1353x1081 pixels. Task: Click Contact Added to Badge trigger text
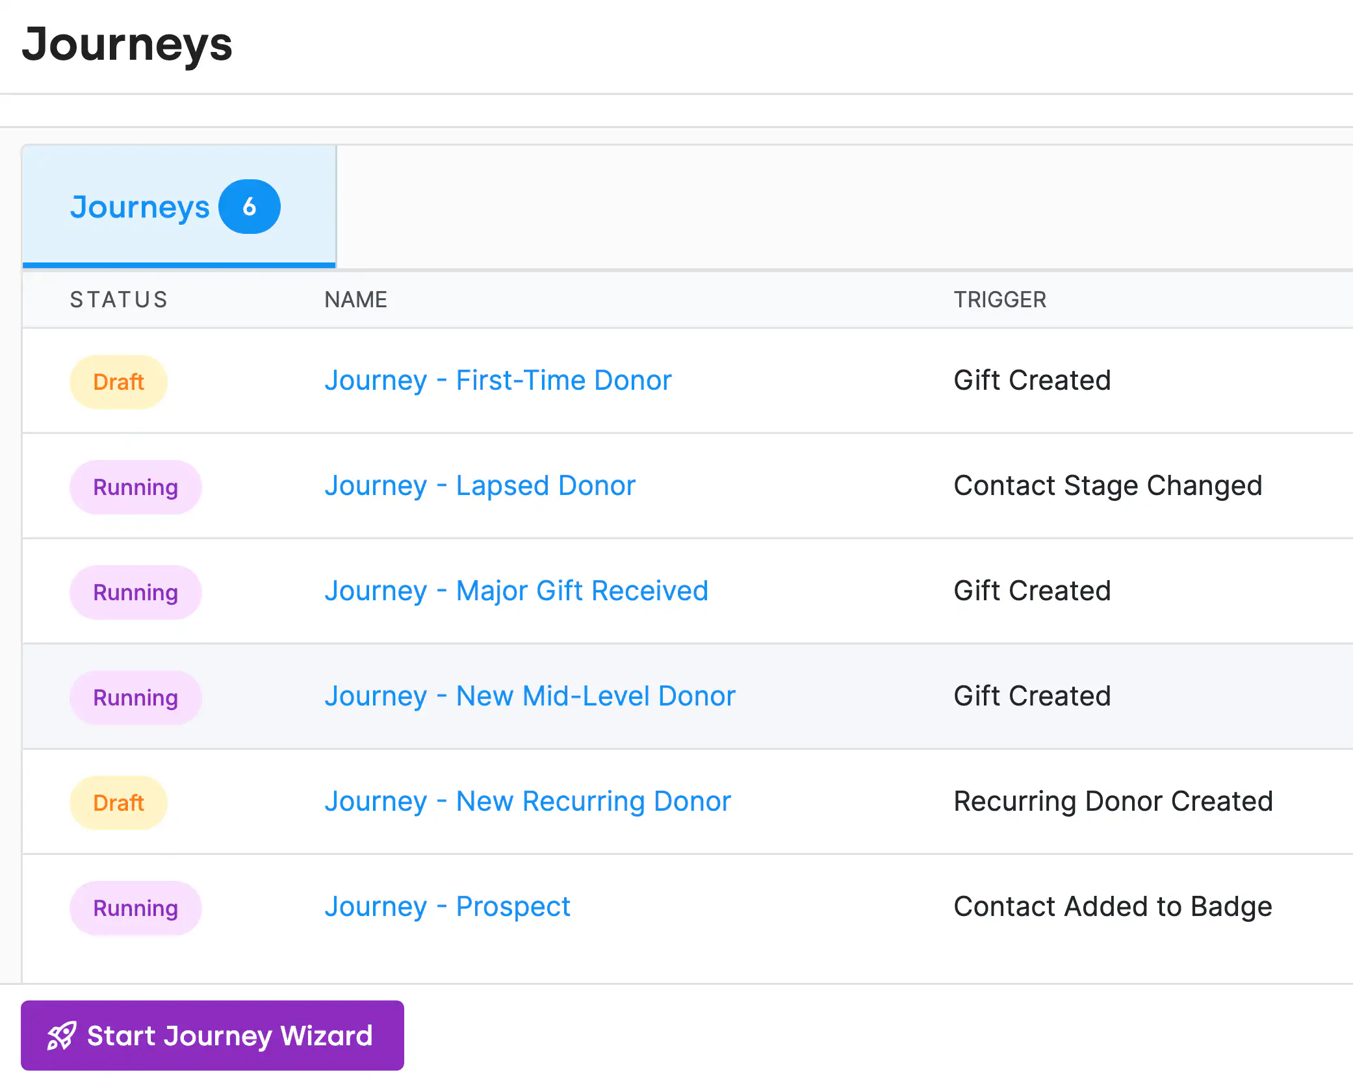click(1113, 907)
